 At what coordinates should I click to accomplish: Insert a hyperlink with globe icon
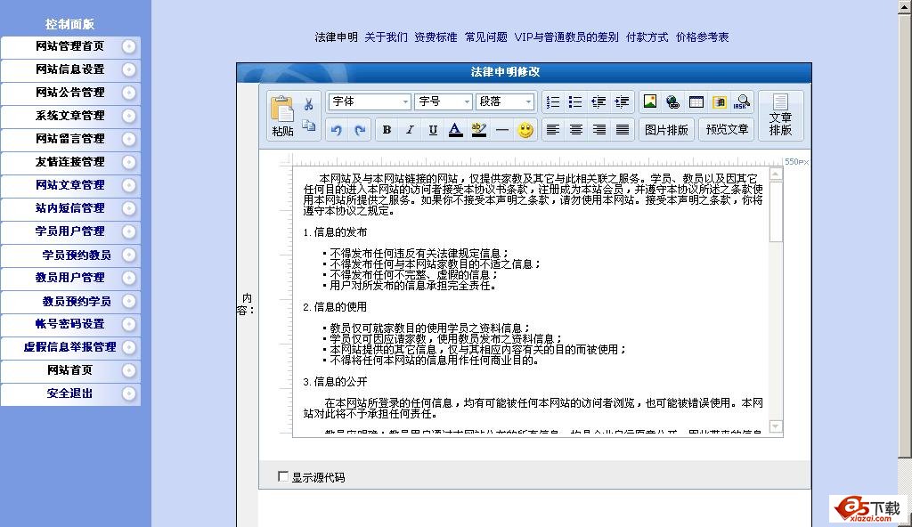673,101
